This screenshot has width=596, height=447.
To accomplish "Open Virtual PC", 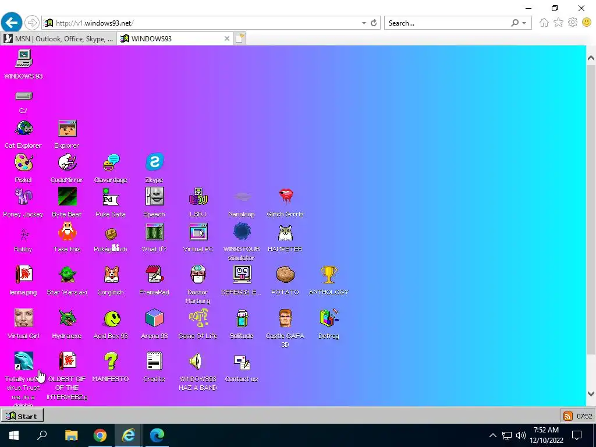I will click(x=198, y=232).
